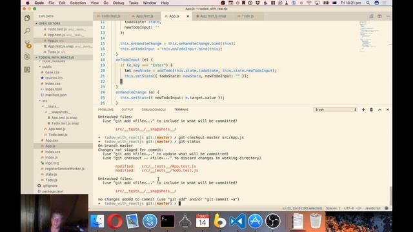The image size is (413, 232).
Task: Select the 3: zsh terminal dropdown
Action: 336,110
